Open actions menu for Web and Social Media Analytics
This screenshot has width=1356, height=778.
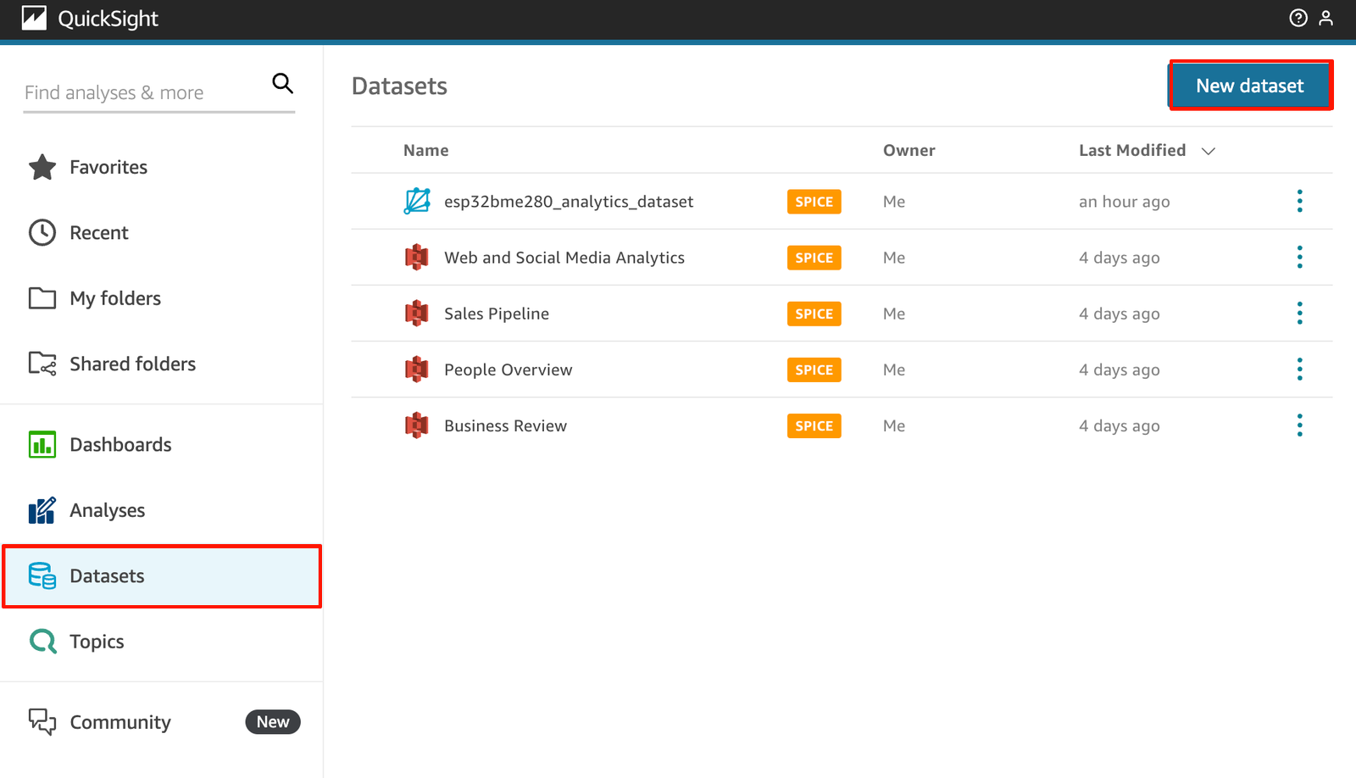point(1299,257)
